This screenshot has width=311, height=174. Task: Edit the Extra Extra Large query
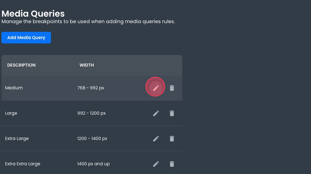[x=156, y=164]
